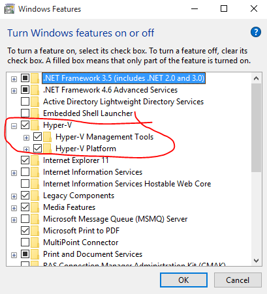Select the .NET Framework 3.5 row label

[x=124, y=78]
